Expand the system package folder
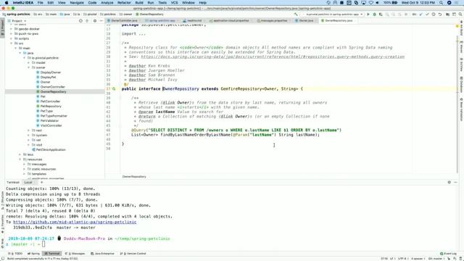464x261 pixels. click(x=29, y=136)
